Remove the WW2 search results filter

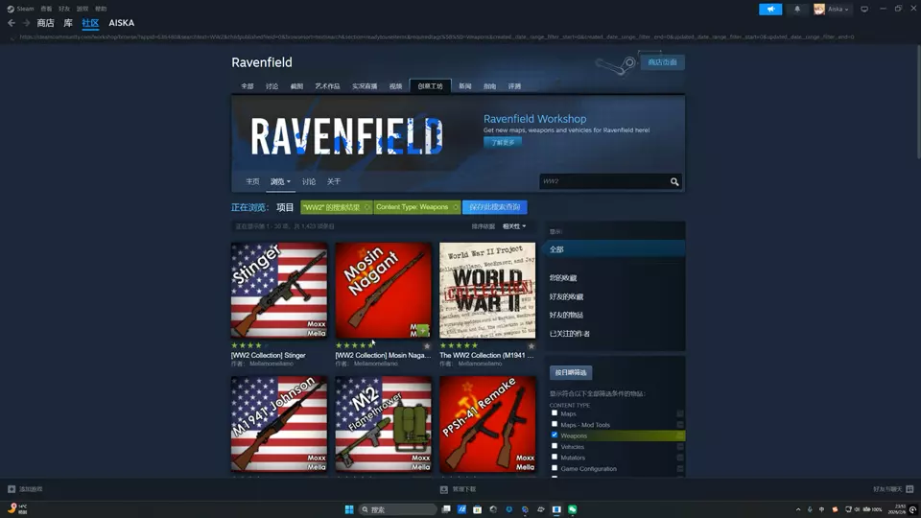click(366, 207)
